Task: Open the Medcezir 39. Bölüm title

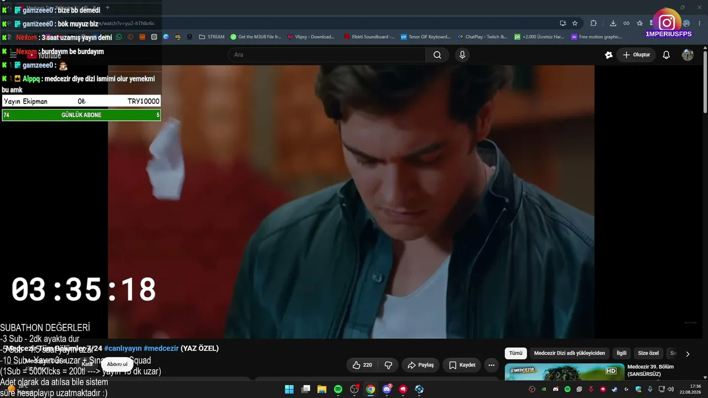Action: tap(651, 370)
